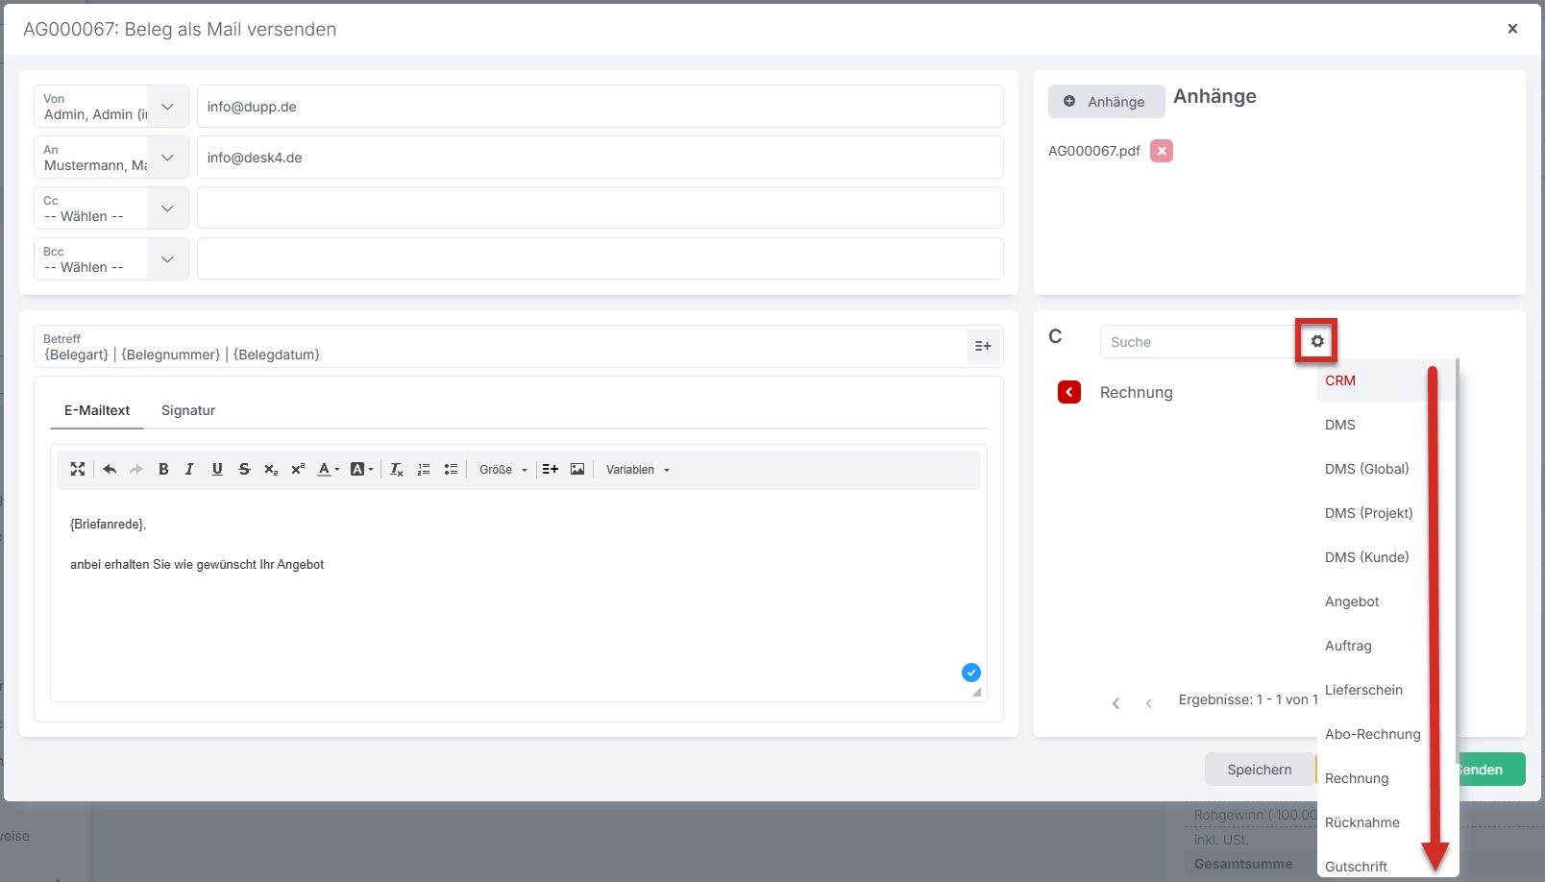The width and height of the screenshot is (1545, 882).
Task: Click the red back arrow beside Rechnung
Action: coord(1069,392)
